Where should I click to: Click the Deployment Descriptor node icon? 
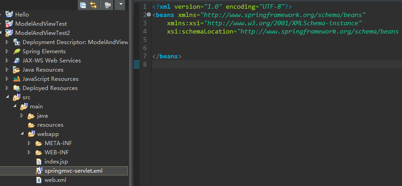coord(17,42)
